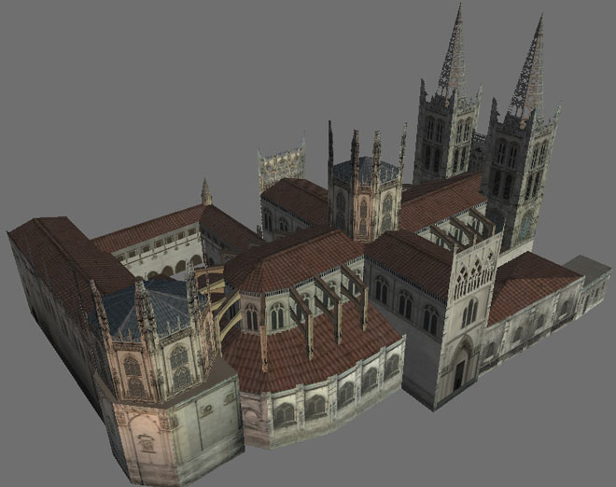
Task: Click the ornate crown-like tower behind the cloister
Action: (281, 166)
